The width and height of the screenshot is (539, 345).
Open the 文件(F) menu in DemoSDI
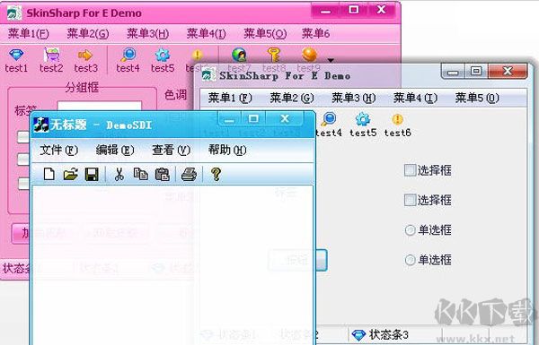(x=58, y=151)
